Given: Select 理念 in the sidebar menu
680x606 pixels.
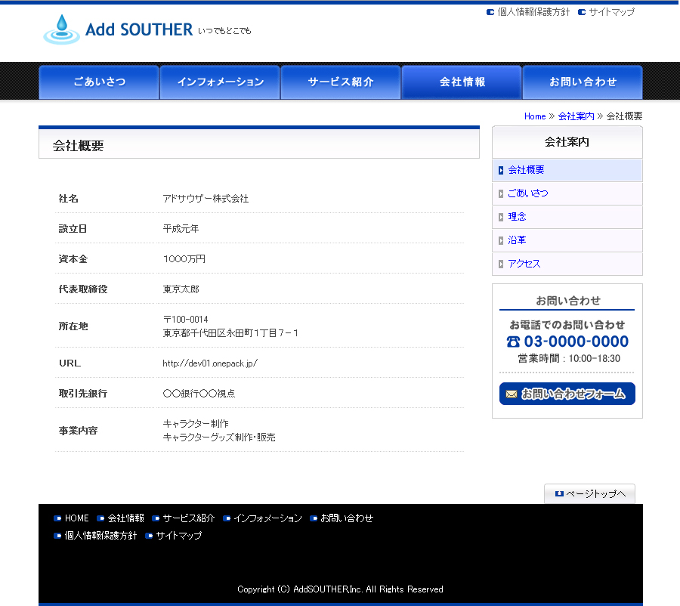Looking at the screenshot, I should pyautogui.click(x=517, y=217).
